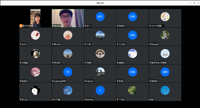Click Edward's campus photo avatar

pyautogui.click(x=165, y=35)
